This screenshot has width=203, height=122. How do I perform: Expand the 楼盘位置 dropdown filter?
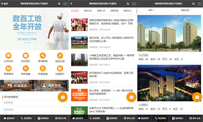coord(186,10)
